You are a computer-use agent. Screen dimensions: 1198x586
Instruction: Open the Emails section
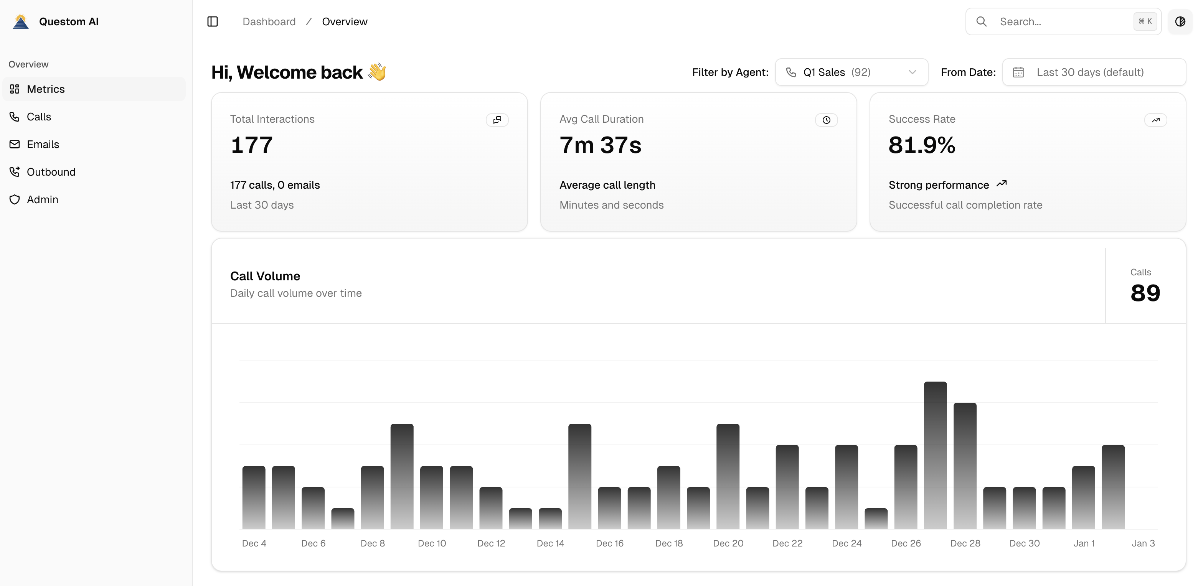click(x=43, y=144)
